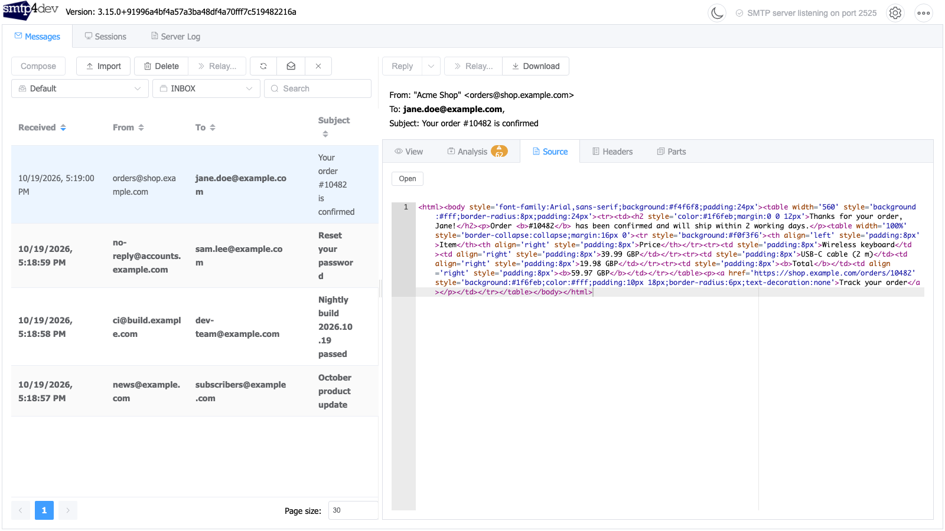The image size is (945, 531).
Task: Open the Headers tab
Action: 612,152
